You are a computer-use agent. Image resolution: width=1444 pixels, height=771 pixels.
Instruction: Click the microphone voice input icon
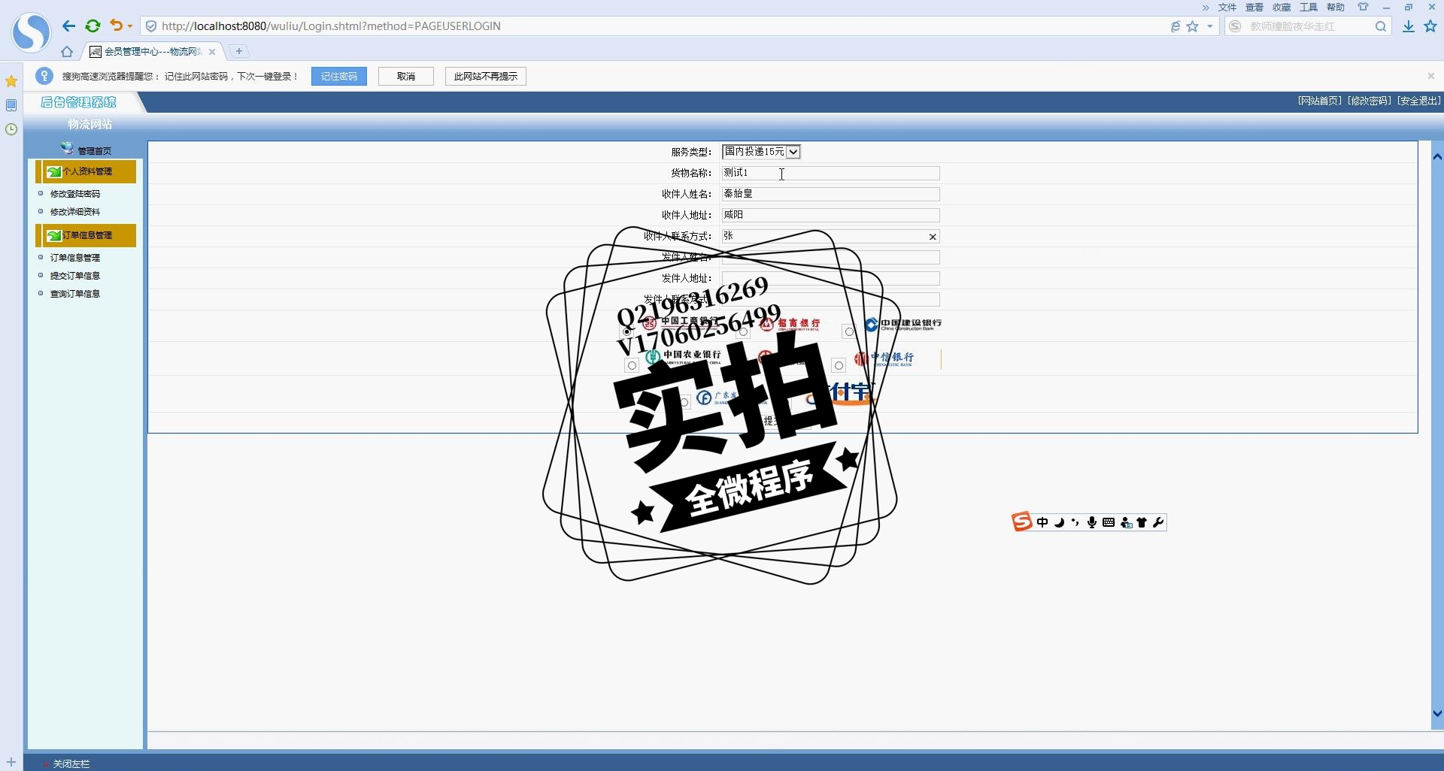1092,522
